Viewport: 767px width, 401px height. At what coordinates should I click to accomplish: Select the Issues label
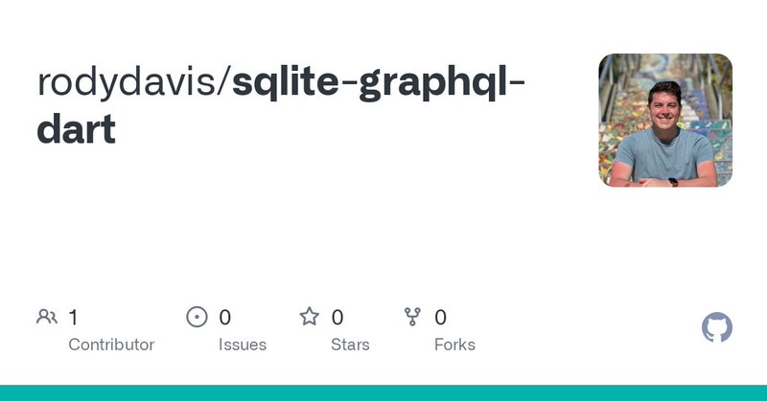tap(243, 345)
